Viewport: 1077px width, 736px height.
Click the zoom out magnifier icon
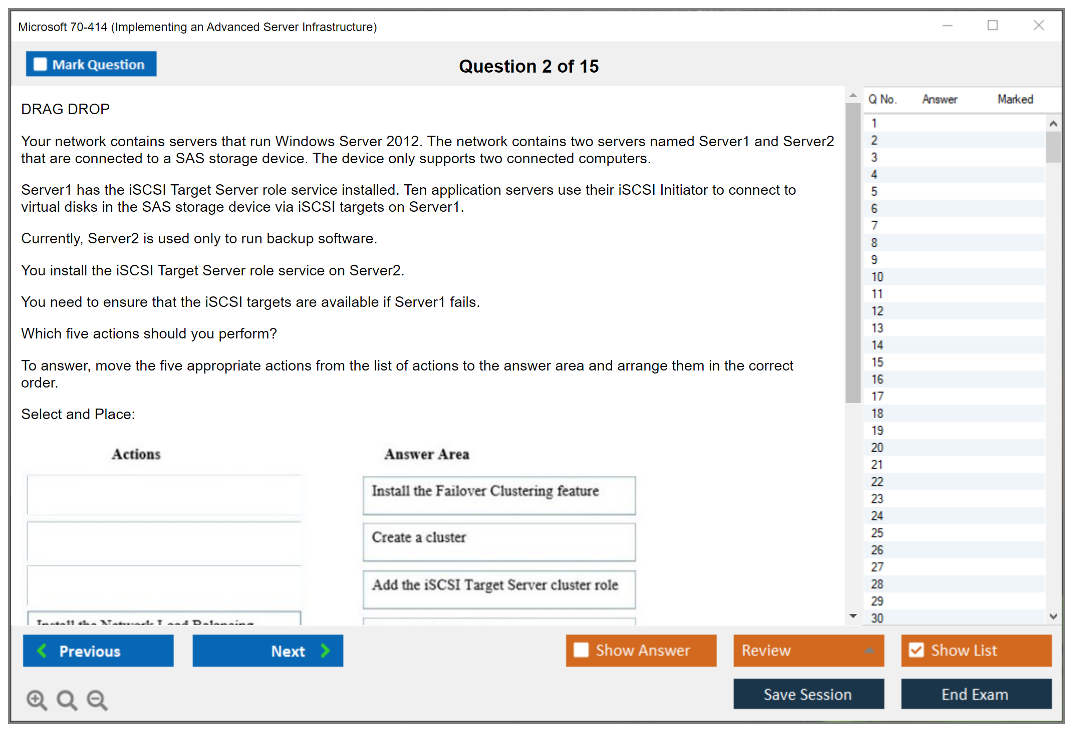click(x=97, y=699)
